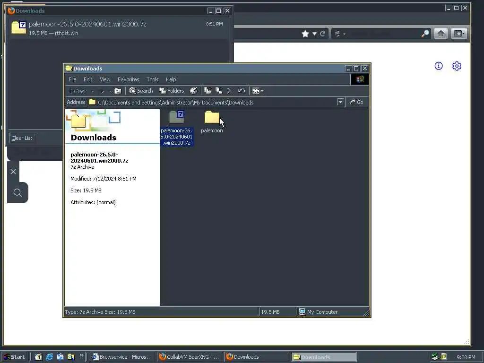Expand the Address bar dropdown

click(x=340, y=102)
